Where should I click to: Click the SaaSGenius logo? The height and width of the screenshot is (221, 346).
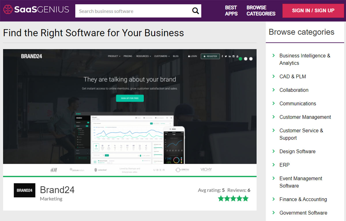36,10
